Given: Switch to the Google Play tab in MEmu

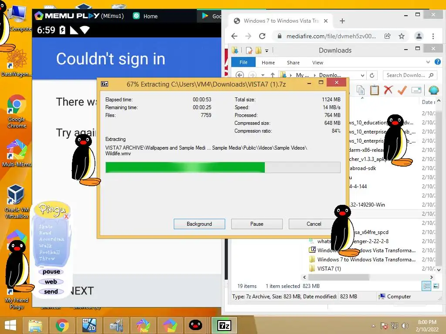Looking at the screenshot, I should 211,16.
